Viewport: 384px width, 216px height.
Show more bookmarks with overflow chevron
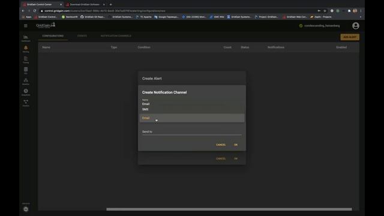point(361,17)
